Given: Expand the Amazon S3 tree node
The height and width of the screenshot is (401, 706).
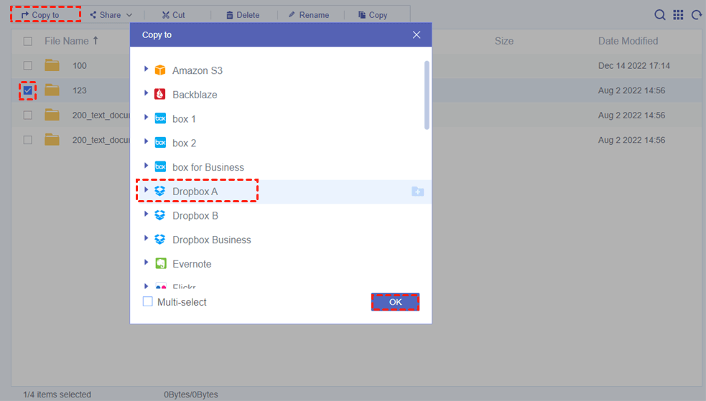Looking at the screenshot, I should coord(146,69).
